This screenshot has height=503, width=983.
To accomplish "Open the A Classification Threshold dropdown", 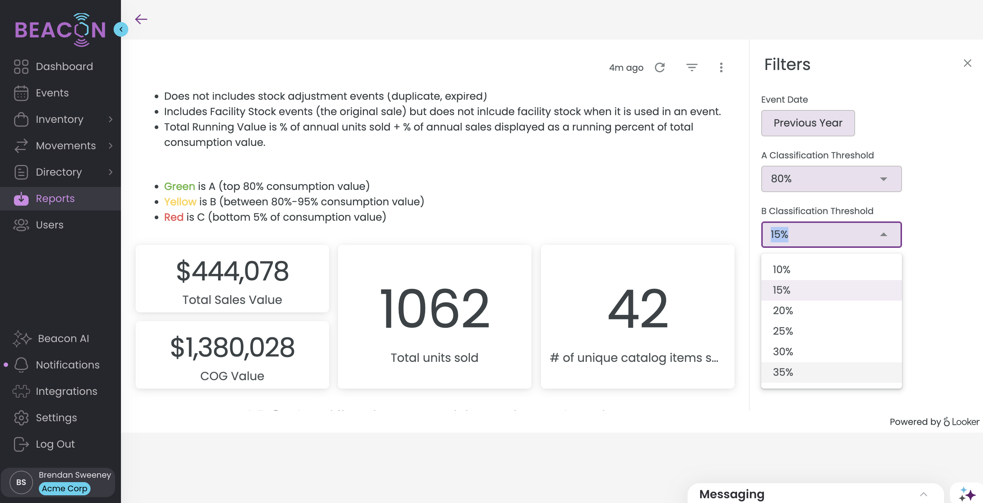I will (831, 179).
